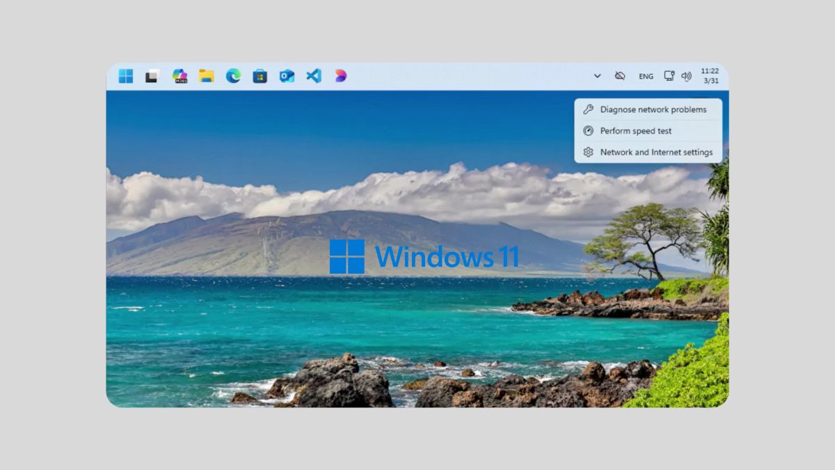Click the gear icon beside Network settings

click(x=588, y=152)
